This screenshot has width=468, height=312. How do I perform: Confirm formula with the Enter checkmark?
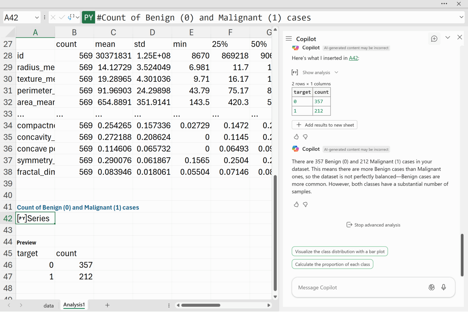coord(62,17)
